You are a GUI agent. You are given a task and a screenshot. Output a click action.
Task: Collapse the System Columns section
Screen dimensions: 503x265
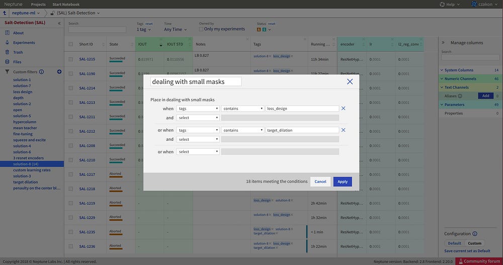[x=442, y=70]
